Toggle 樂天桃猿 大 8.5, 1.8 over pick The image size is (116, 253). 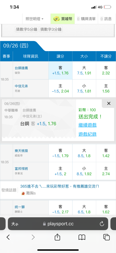click(84, 153)
